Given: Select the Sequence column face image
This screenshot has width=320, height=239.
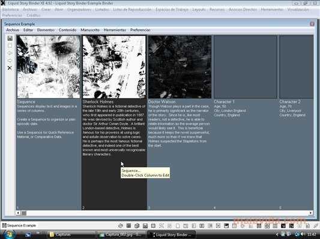Looking at the screenshot, I should 49,66.
